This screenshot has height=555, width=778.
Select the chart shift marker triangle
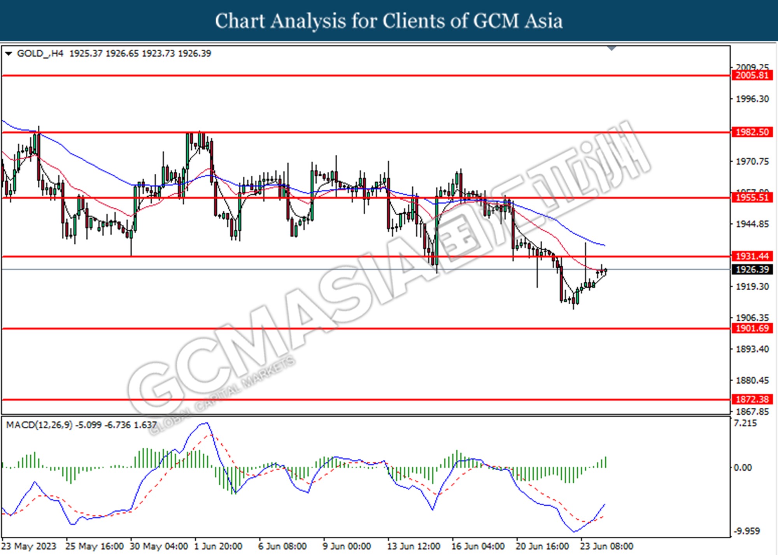pyautogui.click(x=612, y=48)
